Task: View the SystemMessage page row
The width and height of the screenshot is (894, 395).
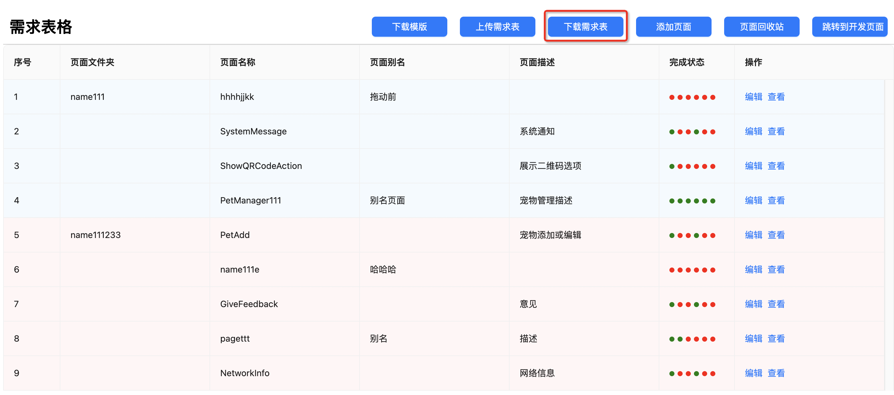Action: click(776, 131)
